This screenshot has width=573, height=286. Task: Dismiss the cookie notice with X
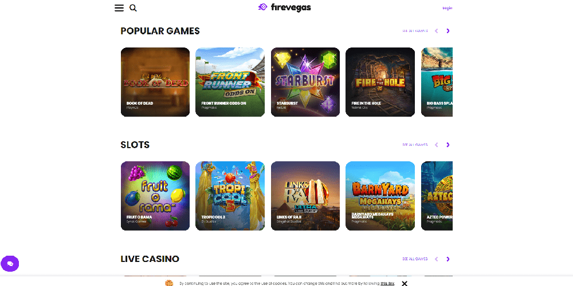click(404, 284)
